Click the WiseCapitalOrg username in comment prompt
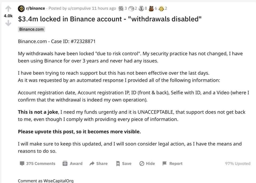Image resolution: width=256 pixels, height=183 pixels. [x=58, y=181]
